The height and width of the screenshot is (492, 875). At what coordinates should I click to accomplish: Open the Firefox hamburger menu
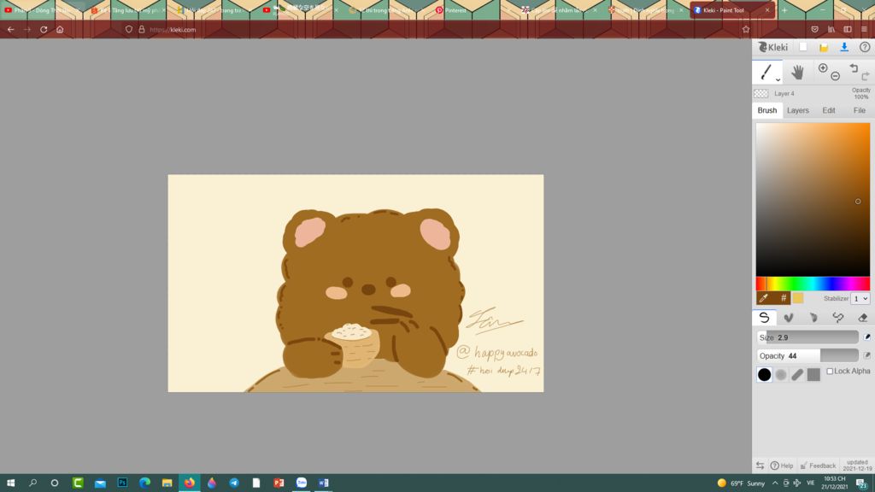pyautogui.click(x=864, y=30)
